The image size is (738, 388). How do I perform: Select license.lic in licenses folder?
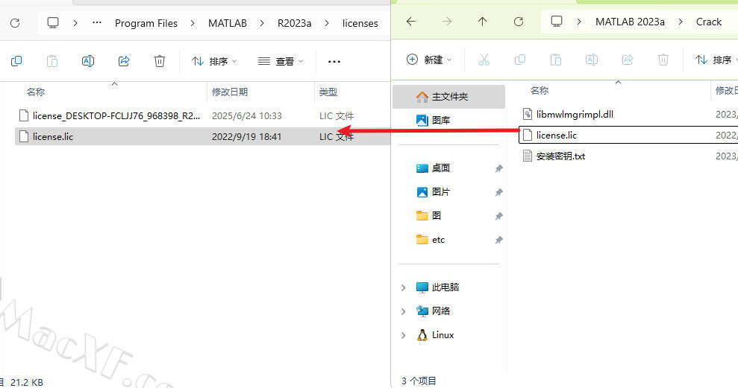[x=202, y=137]
